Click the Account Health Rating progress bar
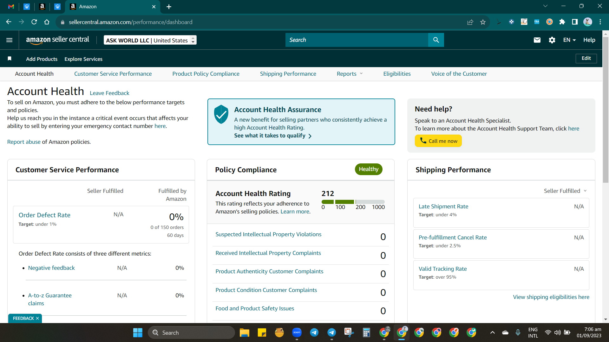The height and width of the screenshot is (342, 609). click(x=353, y=202)
